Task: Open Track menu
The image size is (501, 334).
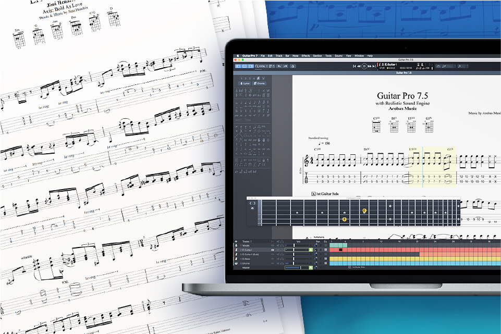Action: (x=279, y=56)
